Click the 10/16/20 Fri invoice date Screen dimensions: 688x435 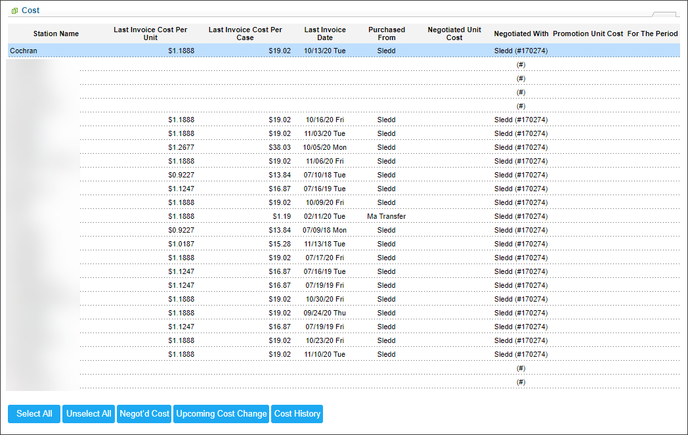click(x=325, y=120)
